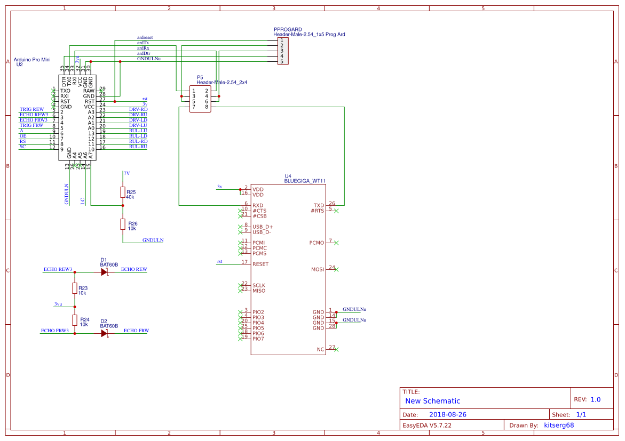Click the 7V net label
This screenshot has height=441, width=625.
tap(126, 173)
